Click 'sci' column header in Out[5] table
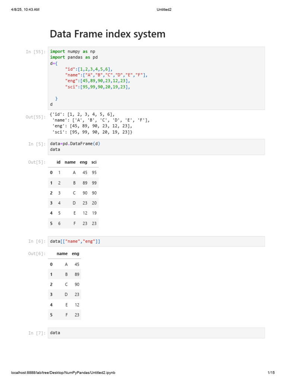Image resolution: width=286 pixels, height=382 pixels. coord(94,162)
